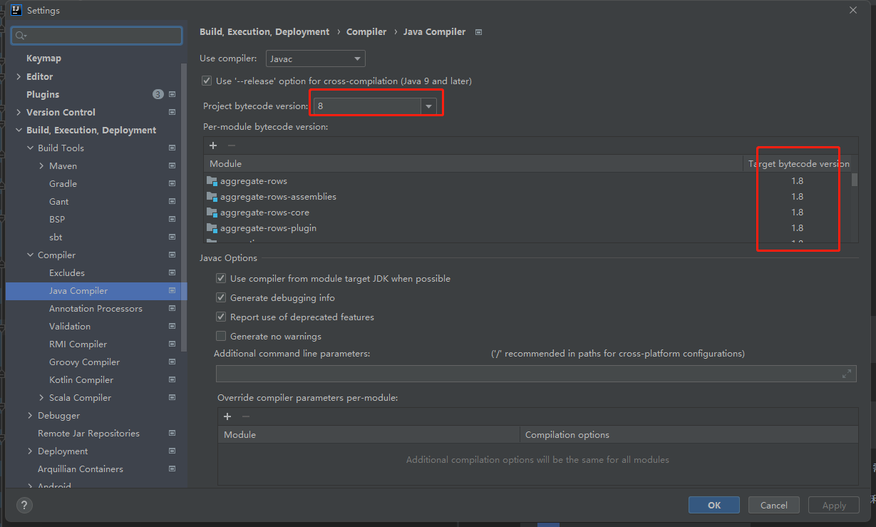Click Compilation options column header
The width and height of the screenshot is (876, 527).
(689, 434)
